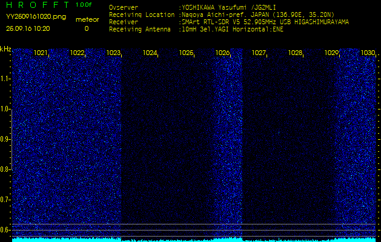Click the "Receiver" field label
This screenshot has height=242, width=381.
124,22
